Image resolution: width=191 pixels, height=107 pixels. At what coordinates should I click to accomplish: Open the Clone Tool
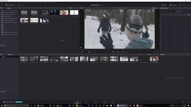(21, 5)
